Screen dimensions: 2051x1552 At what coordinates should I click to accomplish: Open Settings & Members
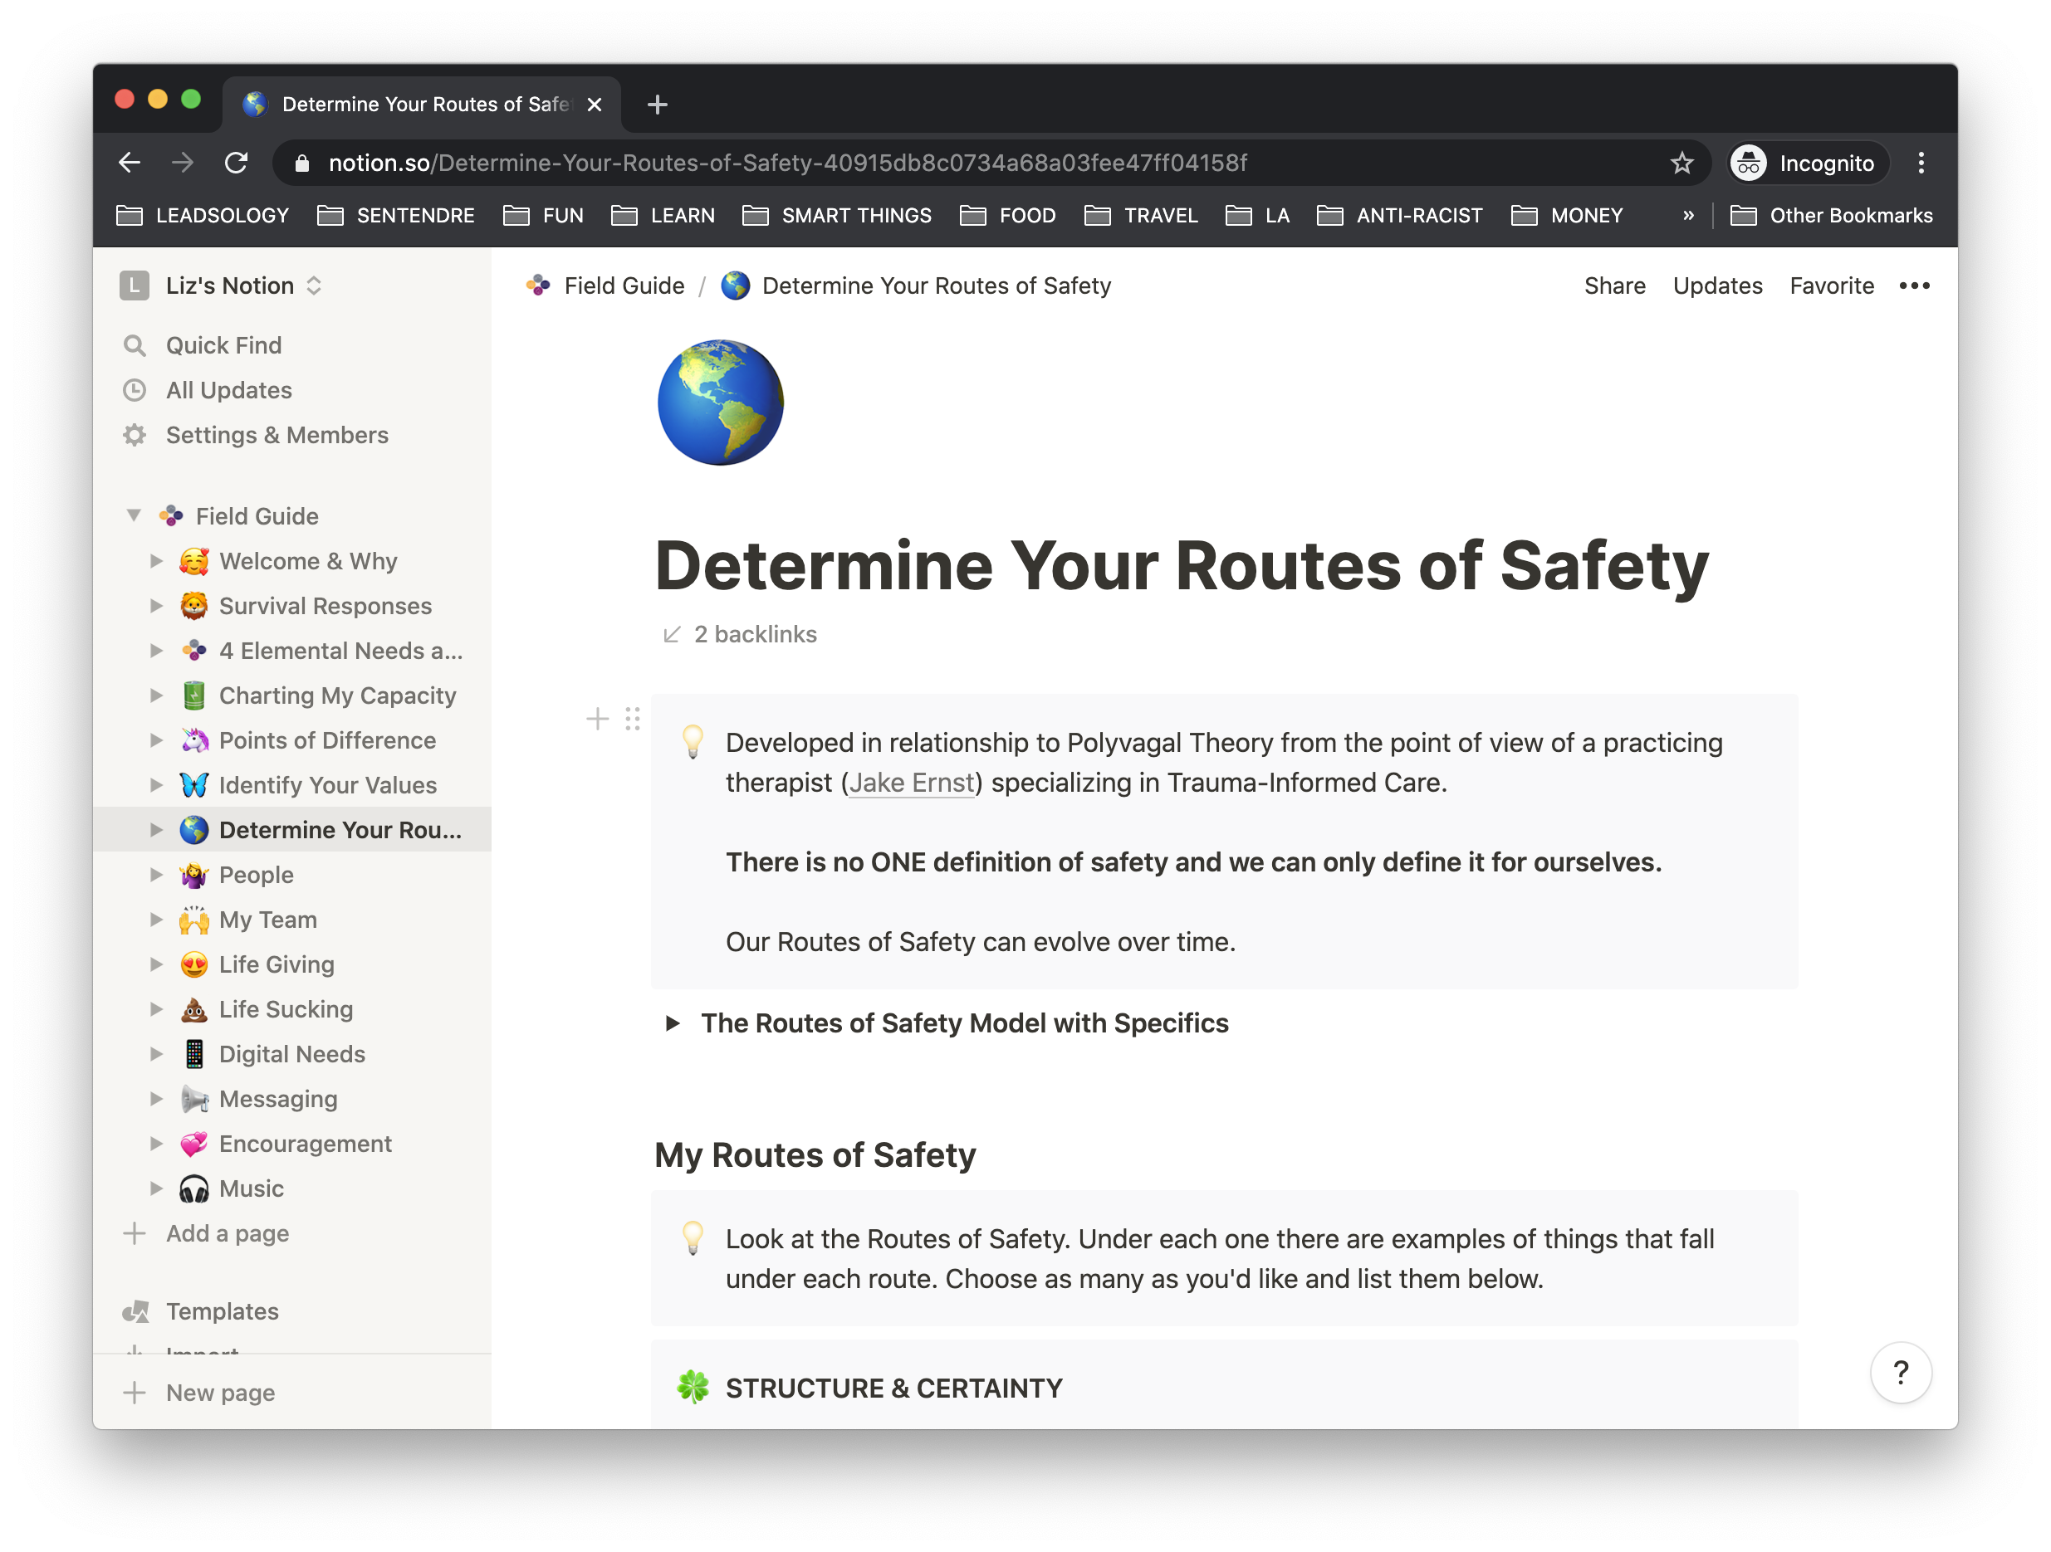coord(277,436)
